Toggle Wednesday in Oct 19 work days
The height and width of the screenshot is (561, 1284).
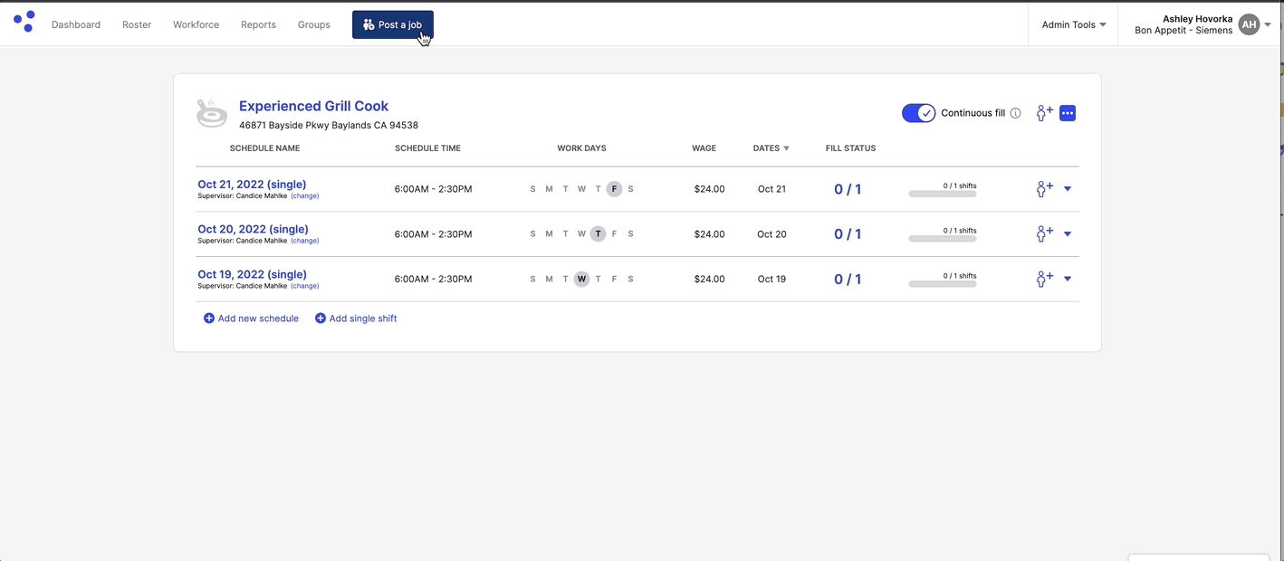(x=581, y=280)
